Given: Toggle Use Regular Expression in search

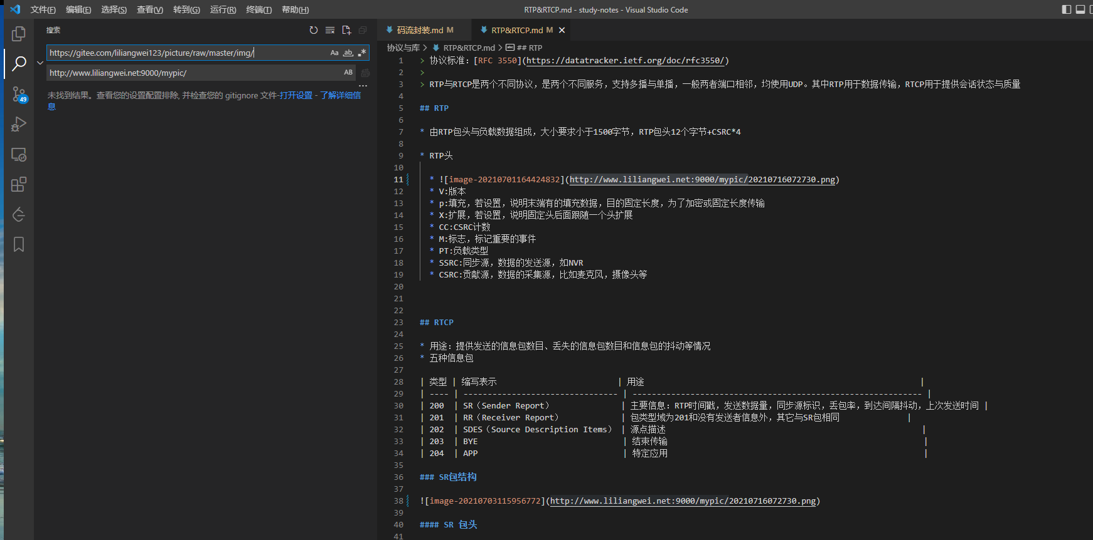Looking at the screenshot, I should 362,53.
